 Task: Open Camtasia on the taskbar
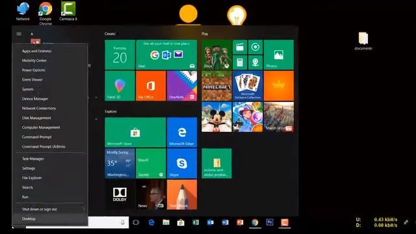(x=285, y=222)
